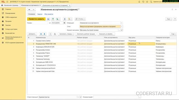
Task: Select the Основное form tab
Action: [x=32, y=14]
